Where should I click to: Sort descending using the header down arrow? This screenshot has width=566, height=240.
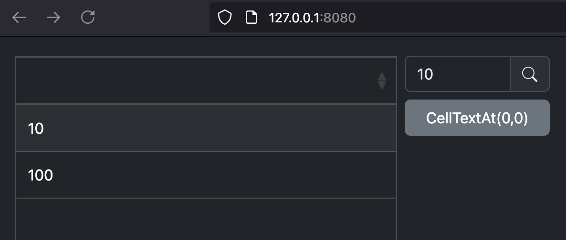click(381, 85)
